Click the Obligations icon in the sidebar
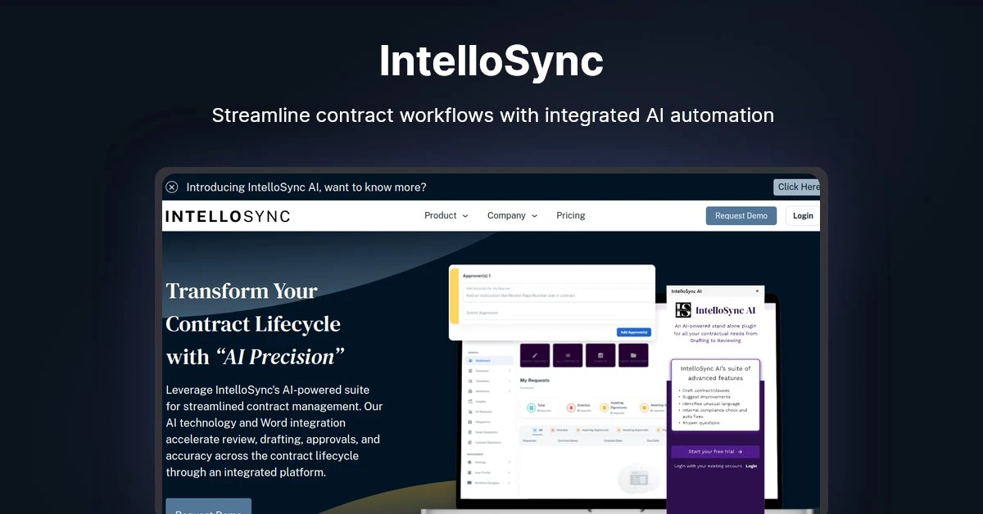Image resolution: width=983 pixels, height=514 pixels. (x=470, y=422)
